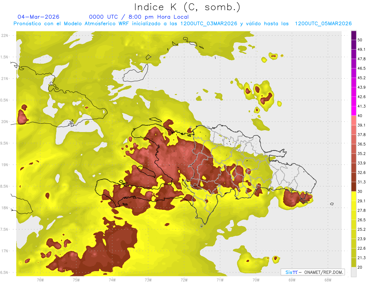
Task: Click the colorbar label '26.5'
Action: [x=362, y=220]
